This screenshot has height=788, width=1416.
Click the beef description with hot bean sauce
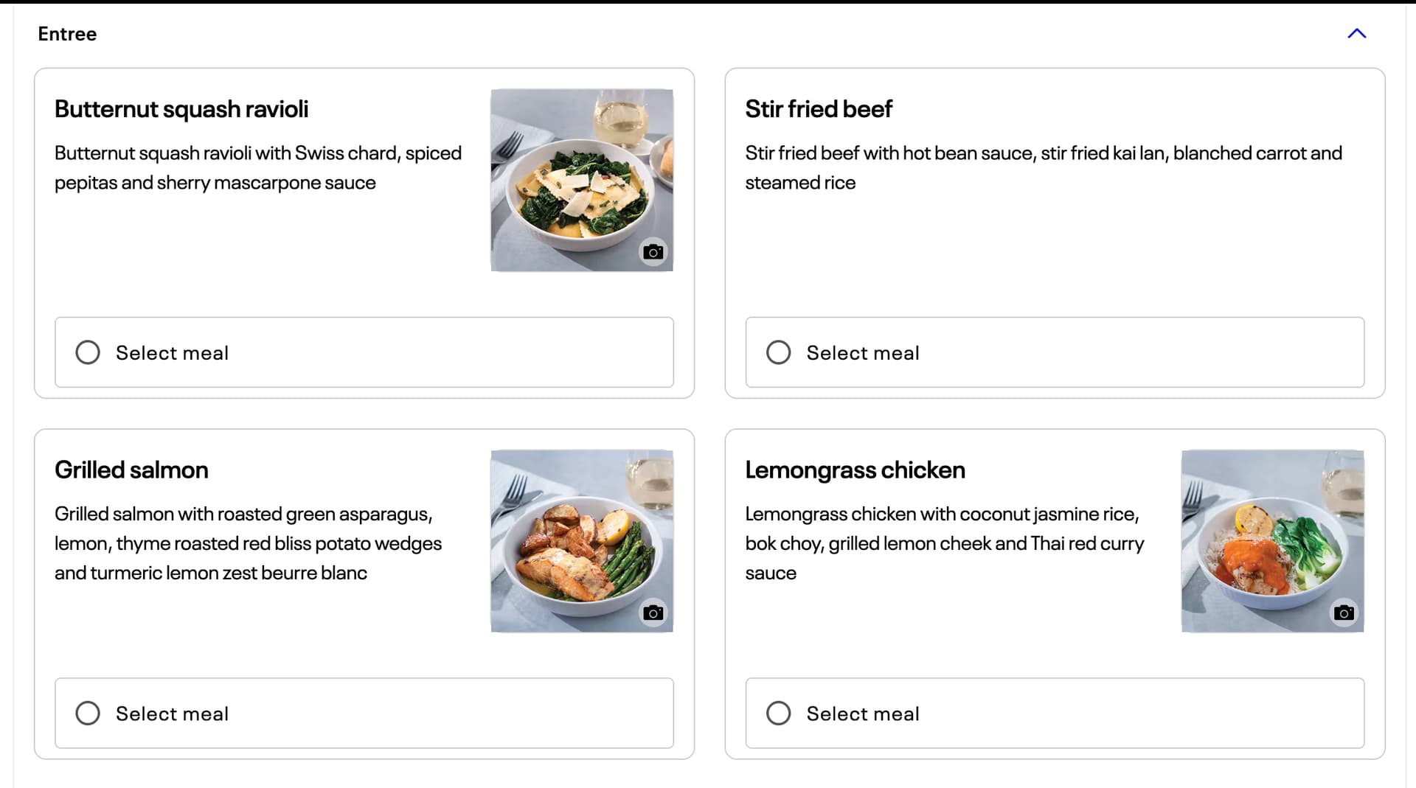coord(1043,167)
